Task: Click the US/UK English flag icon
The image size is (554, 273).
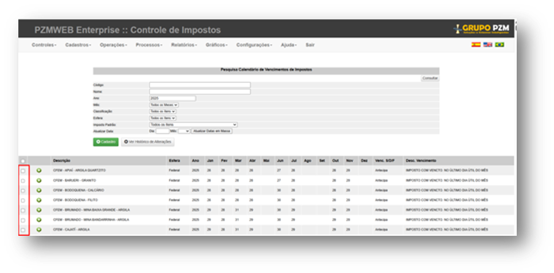Action: 487,45
